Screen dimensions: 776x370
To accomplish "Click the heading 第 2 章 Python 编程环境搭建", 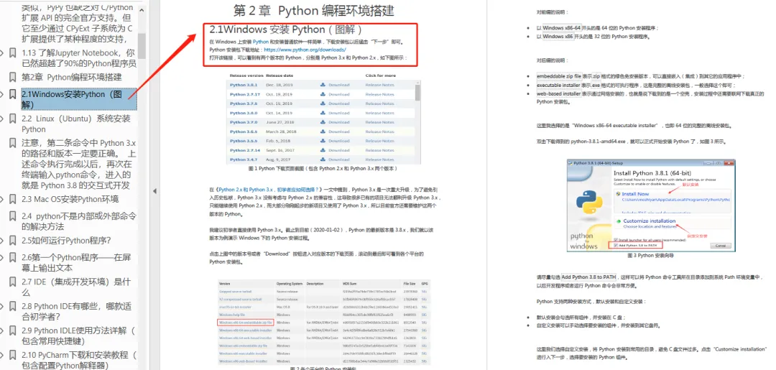I will pos(314,10).
